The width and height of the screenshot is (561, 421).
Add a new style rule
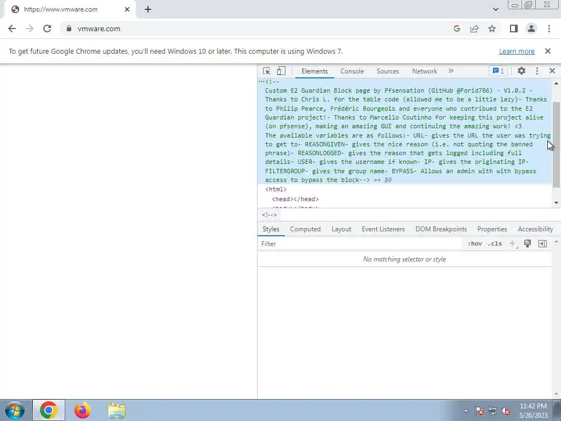(512, 244)
